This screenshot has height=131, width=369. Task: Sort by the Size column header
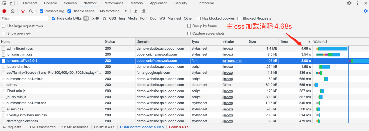(263, 42)
